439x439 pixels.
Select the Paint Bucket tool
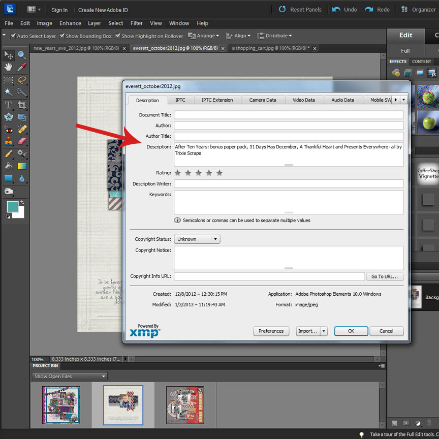point(9,166)
